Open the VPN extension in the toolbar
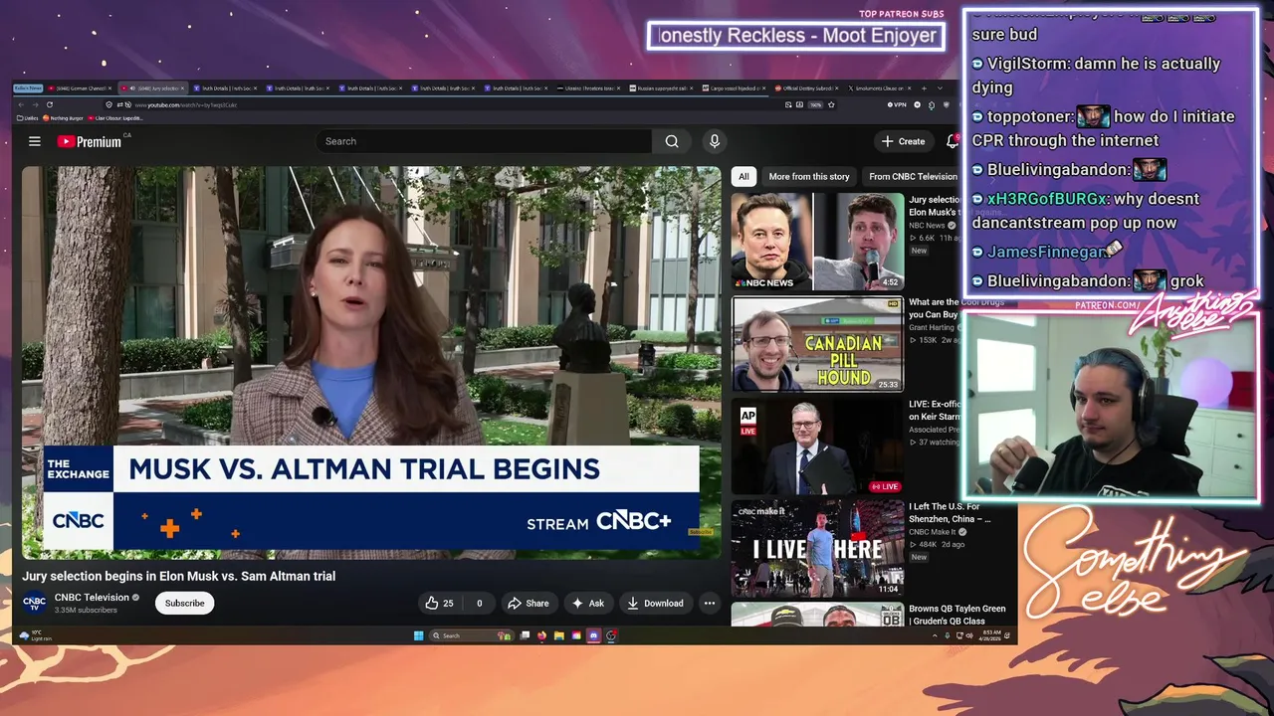1274x716 pixels. (x=897, y=104)
